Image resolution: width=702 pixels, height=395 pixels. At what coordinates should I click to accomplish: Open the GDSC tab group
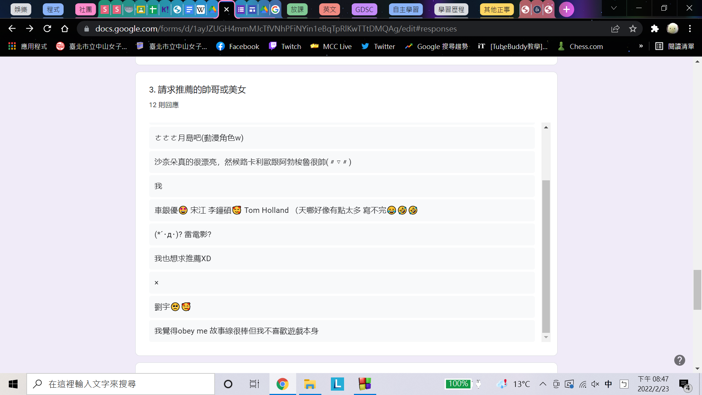point(364,10)
